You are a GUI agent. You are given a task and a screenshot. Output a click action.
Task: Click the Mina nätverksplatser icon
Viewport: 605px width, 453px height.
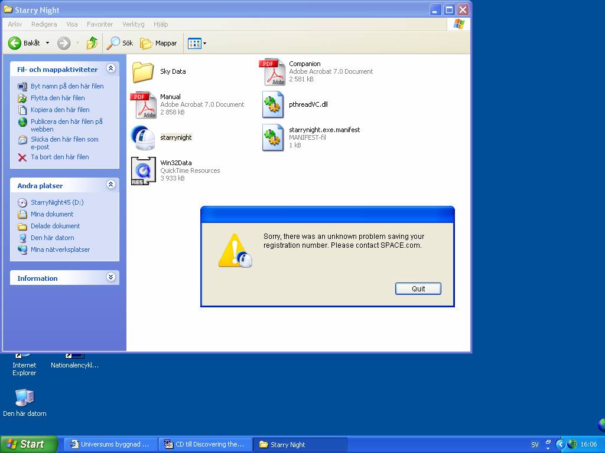[x=22, y=250]
